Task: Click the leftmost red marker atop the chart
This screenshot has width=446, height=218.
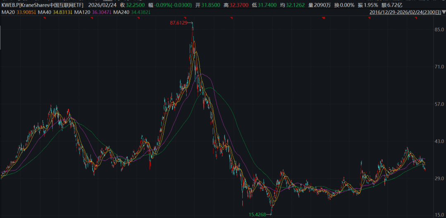Action: tap(44, 18)
